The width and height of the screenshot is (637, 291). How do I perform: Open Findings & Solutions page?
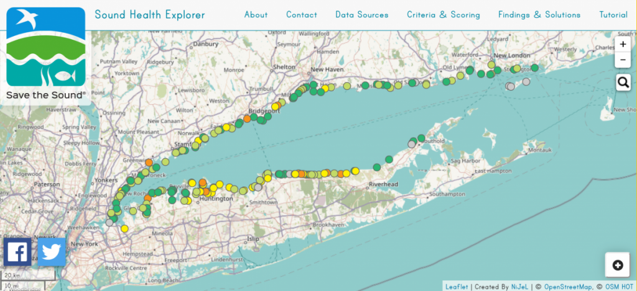[x=539, y=15]
